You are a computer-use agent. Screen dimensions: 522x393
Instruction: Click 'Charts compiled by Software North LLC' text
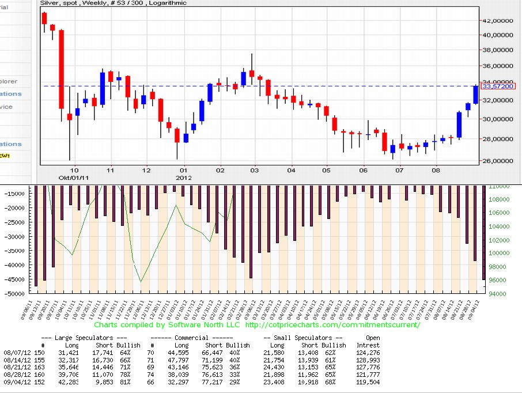tap(167, 325)
